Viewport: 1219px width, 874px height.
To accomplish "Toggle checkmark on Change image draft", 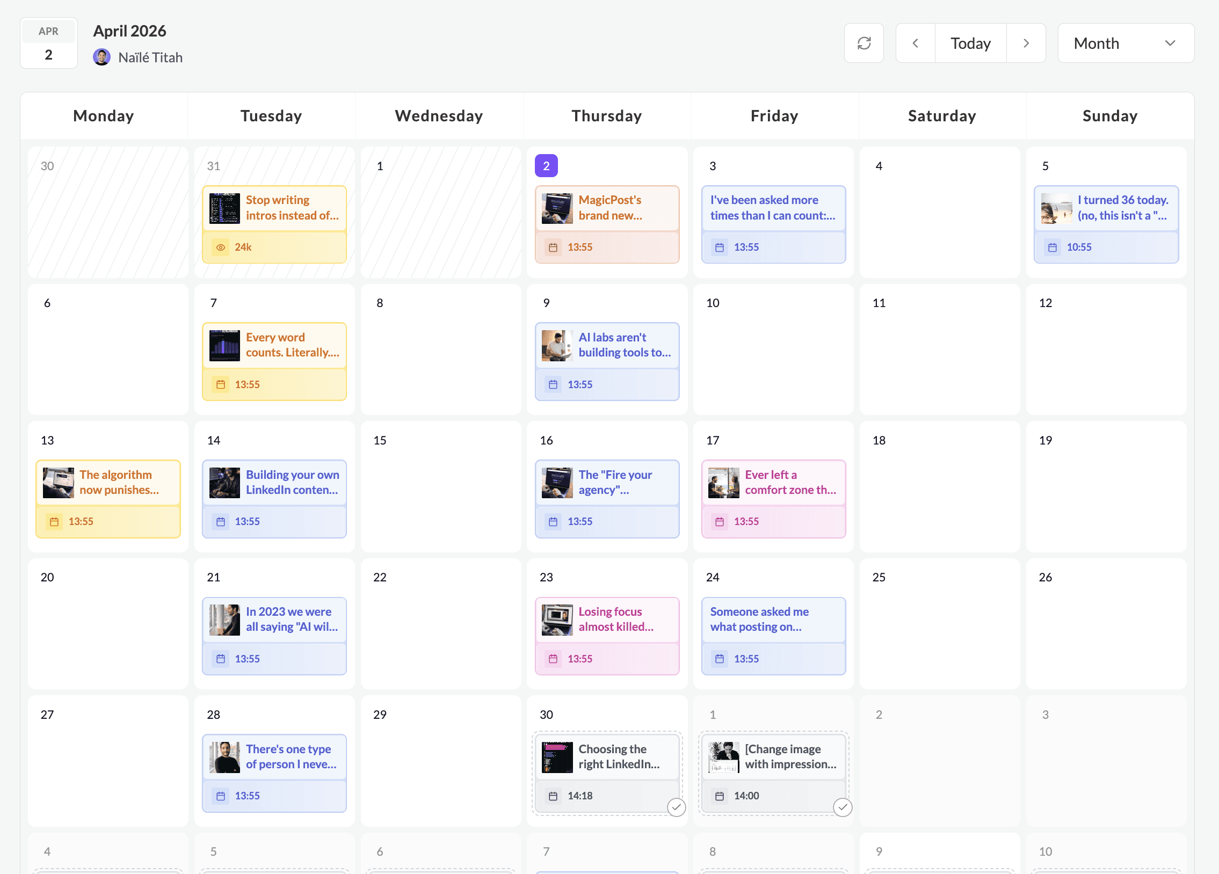I will pos(842,807).
